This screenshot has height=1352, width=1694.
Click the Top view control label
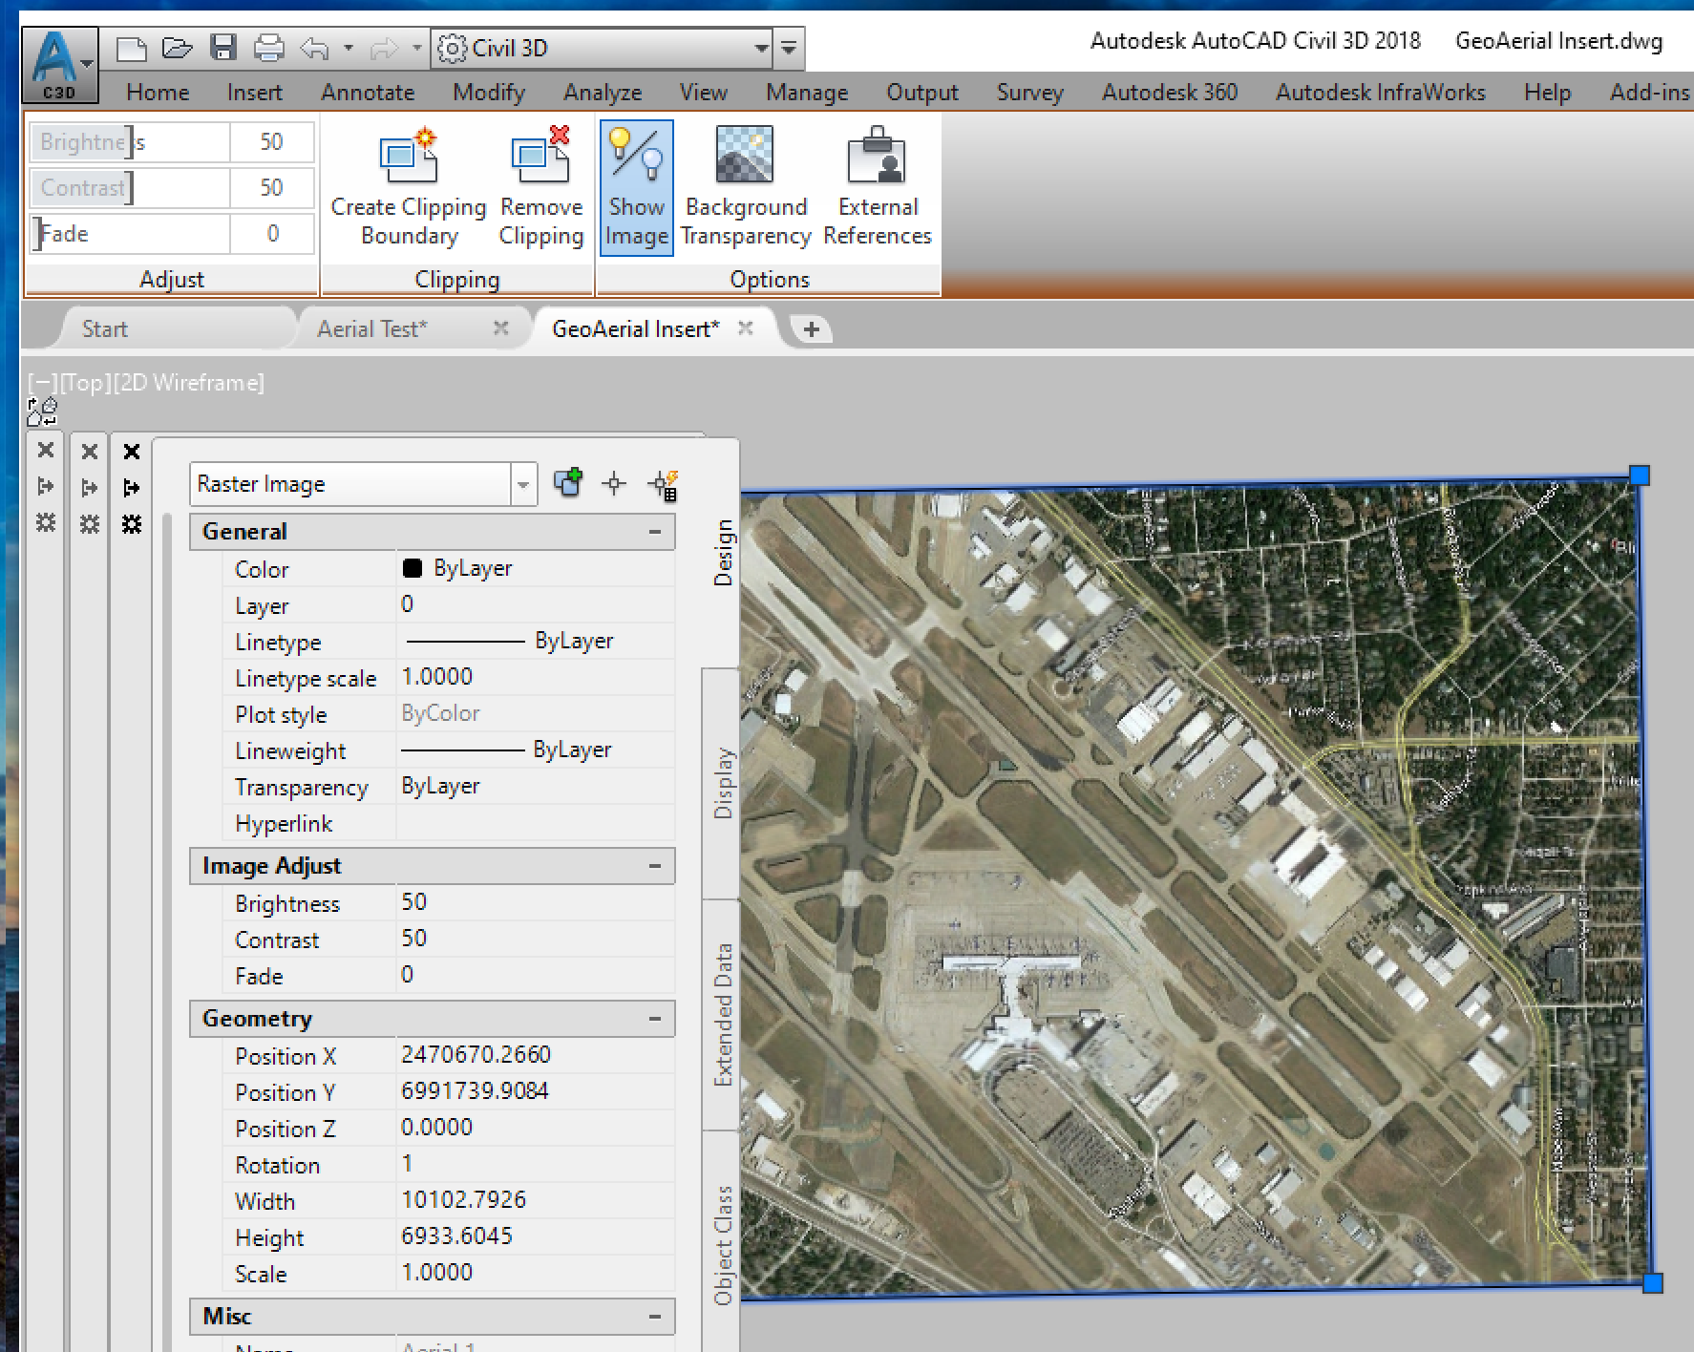84,383
